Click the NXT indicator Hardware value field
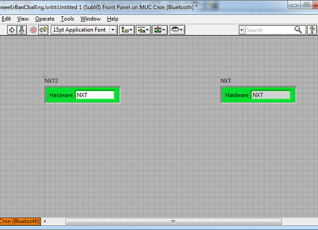Screen dimensions: 318x230 tap(271, 95)
